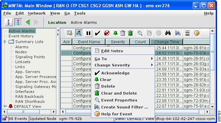Open the Edit menu
The height and width of the screenshot is (123, 221).
pos(20,13)
